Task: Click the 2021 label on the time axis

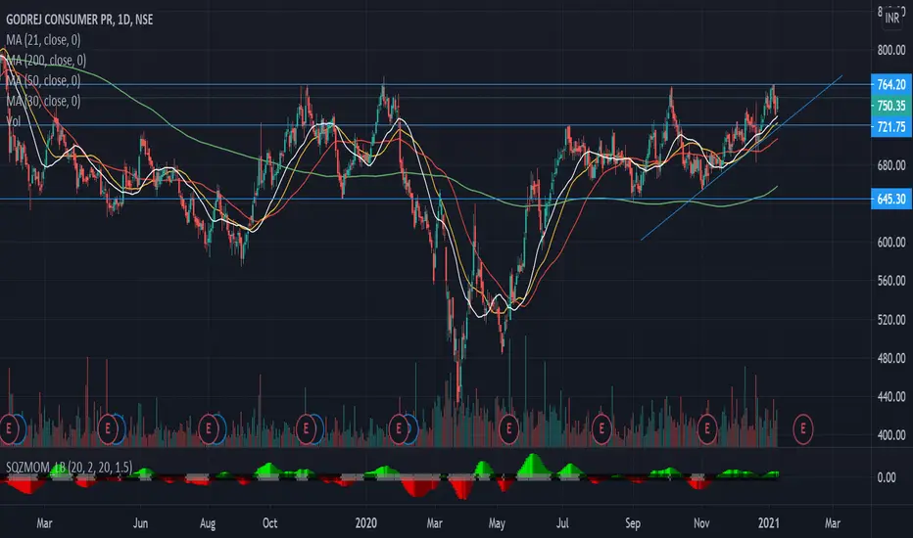Action: [769, 523]
